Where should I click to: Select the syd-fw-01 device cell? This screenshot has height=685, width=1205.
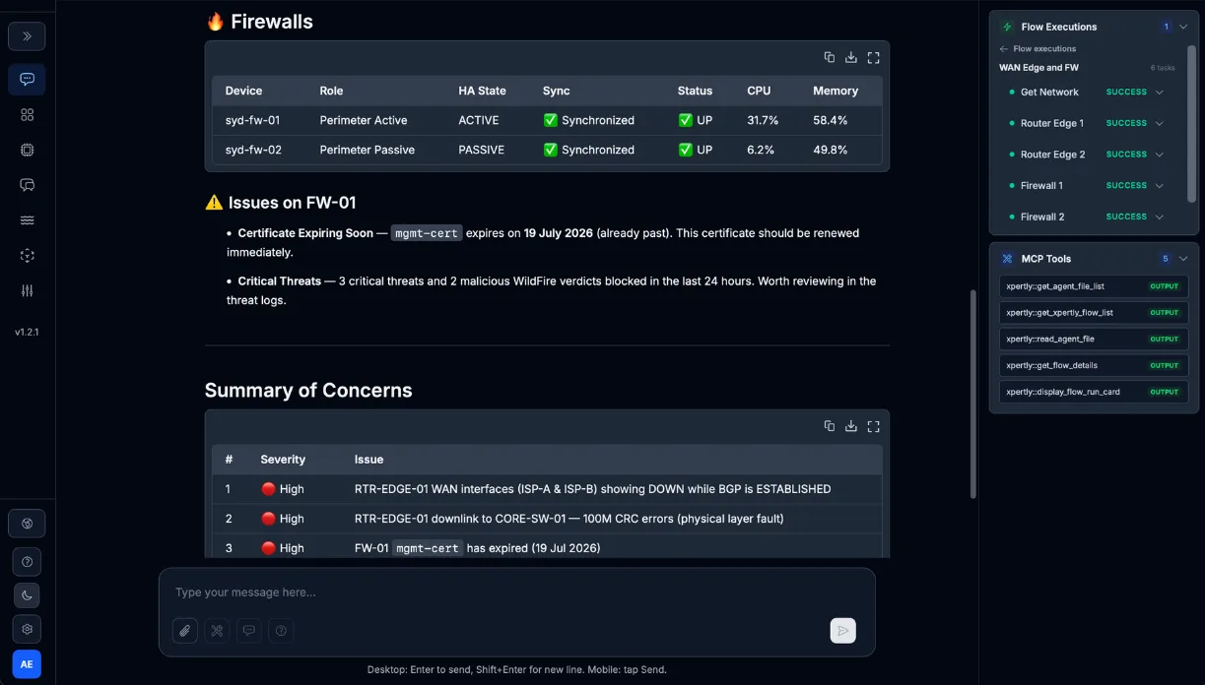[252, 120]
